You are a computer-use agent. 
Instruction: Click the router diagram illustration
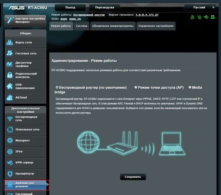[131, 143]
